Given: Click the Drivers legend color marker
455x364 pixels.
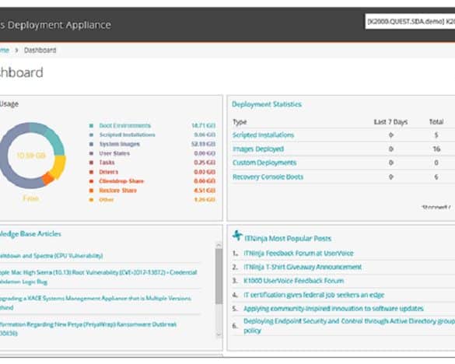Looking at the screenshot, I should pos(91,172).
